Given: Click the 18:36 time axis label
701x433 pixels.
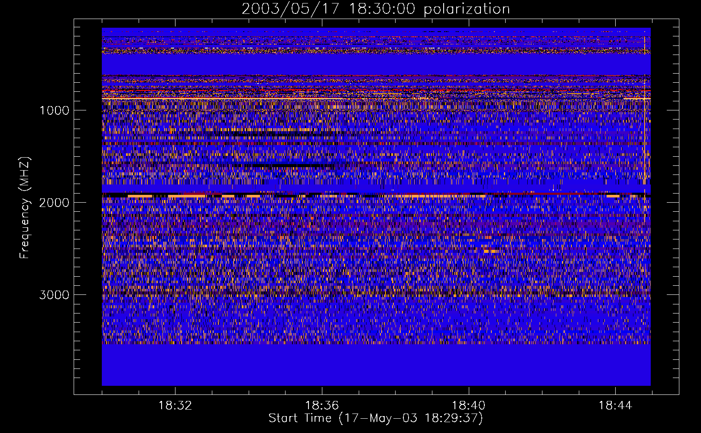Looking at the screenshot, I should pos(322,406).
